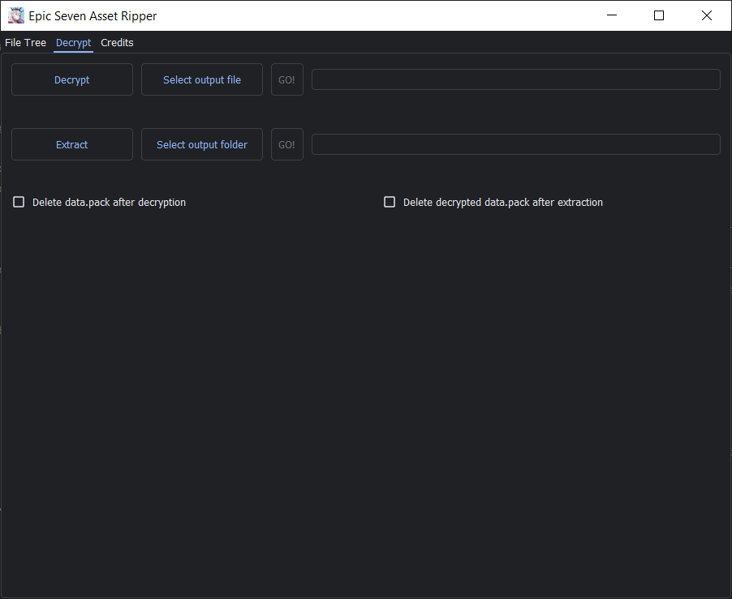Image resolution: width=732 pixels, height=599 pixels.
Task: Open the Credits tab
Action: 117,42
